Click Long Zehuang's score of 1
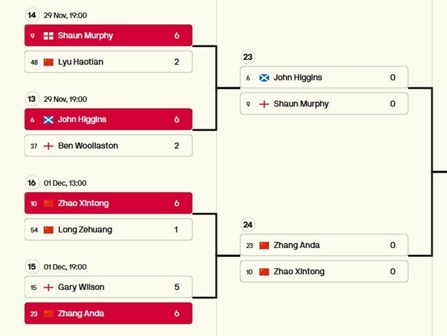This screenshot has height=336, width=447. (x=177, y=230)
